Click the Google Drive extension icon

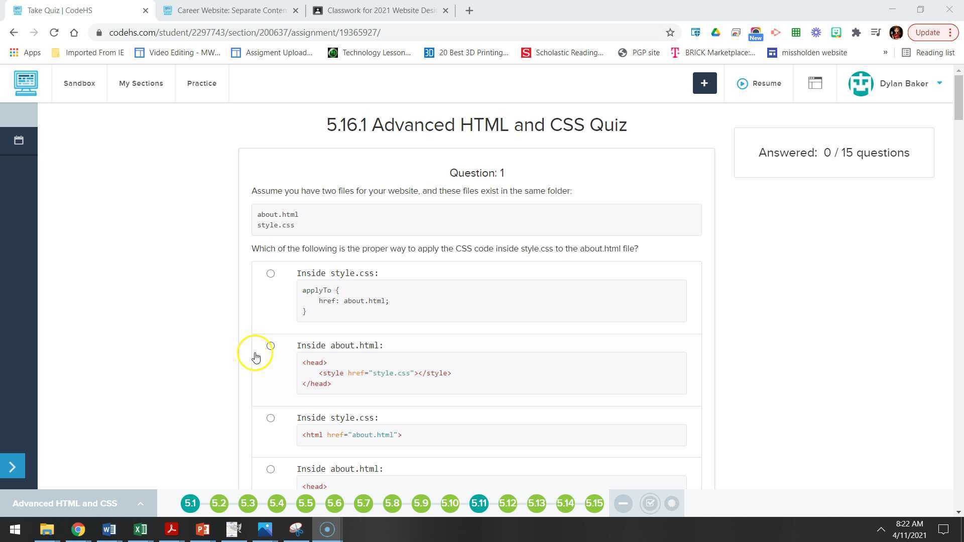[x=715, y=32]
